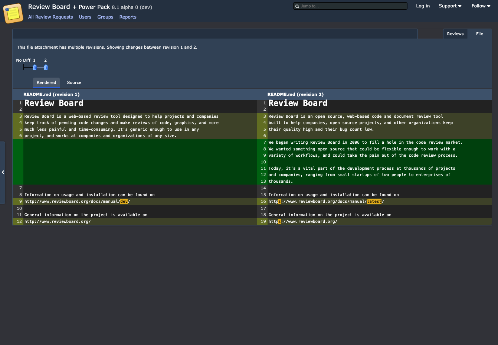Switch to the Rendered view tab
Screen dimensions: 498x345
click(x=46, y=82)
